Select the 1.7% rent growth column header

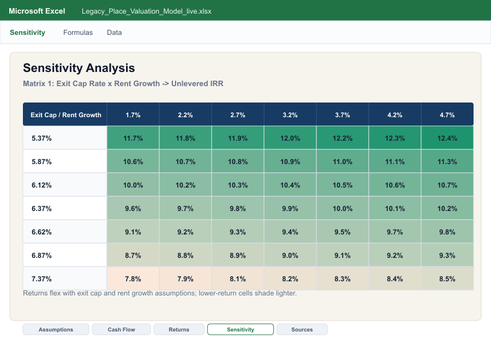pos(133,114)
